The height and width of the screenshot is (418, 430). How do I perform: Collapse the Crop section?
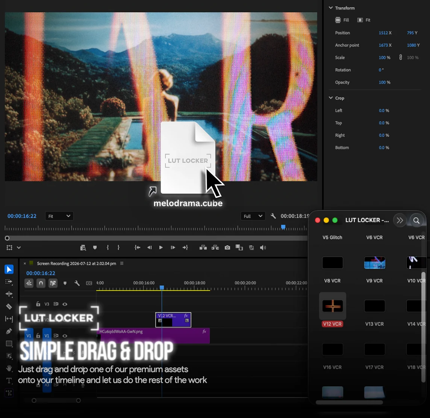(331, 98)
